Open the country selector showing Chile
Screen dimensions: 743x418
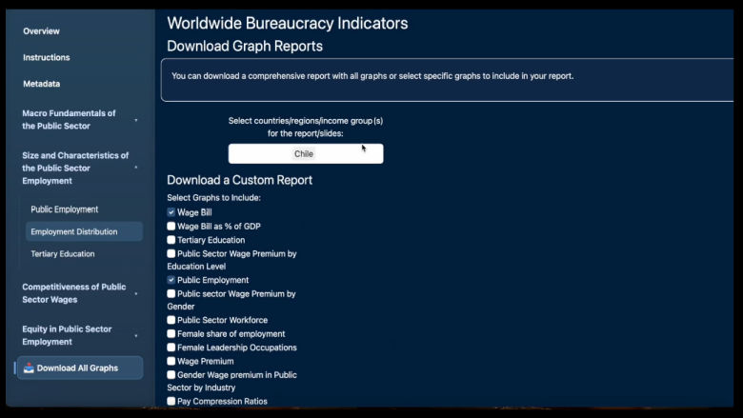tap(306, 154)
